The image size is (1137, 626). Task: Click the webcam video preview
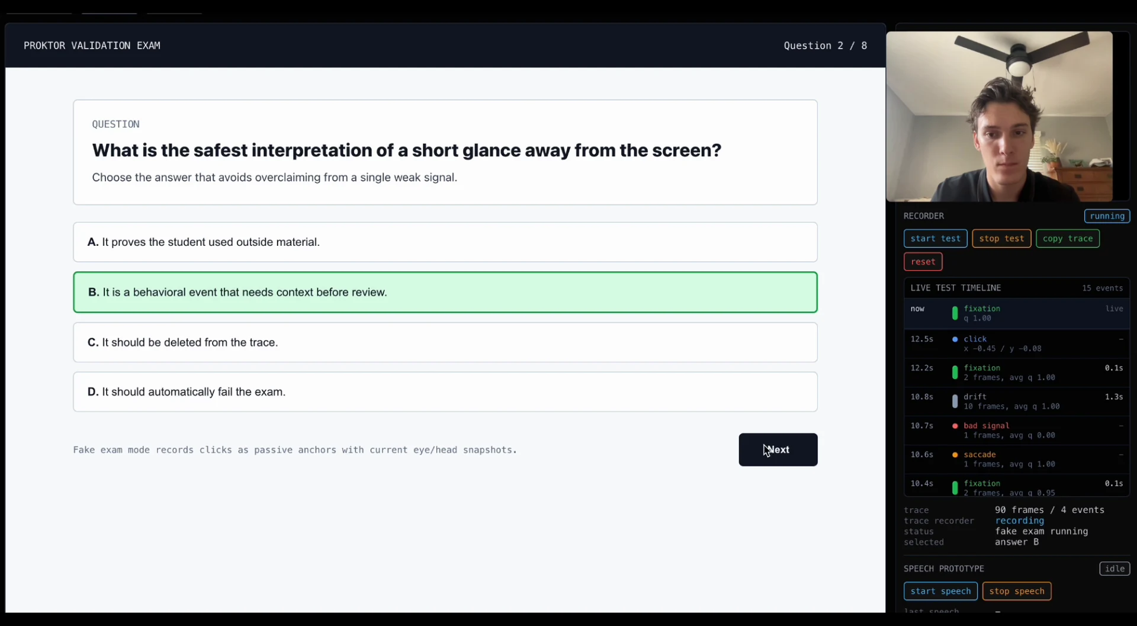point(999,117)
